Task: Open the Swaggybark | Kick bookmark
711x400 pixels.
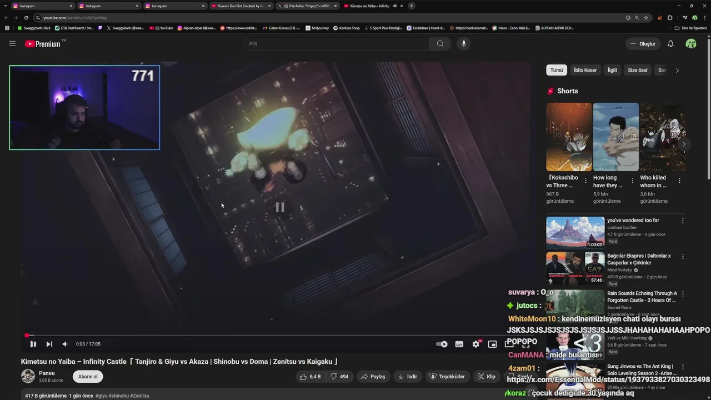Action: pyautogui.click(x=34, y=28)
